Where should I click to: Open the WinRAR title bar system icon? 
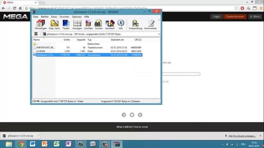tap(34, 12)
